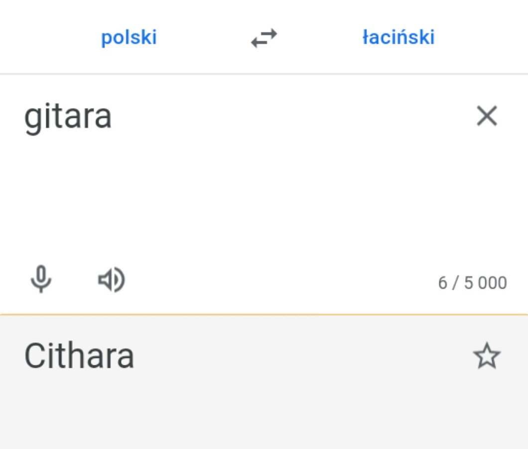Tap the microphone icon below gitara
Image resolution: width=528 pixels, height=449 pixels.
tap(41, 280)
